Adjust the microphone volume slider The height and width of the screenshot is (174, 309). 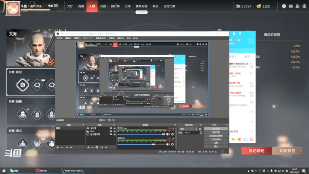(x=141, y=134)
